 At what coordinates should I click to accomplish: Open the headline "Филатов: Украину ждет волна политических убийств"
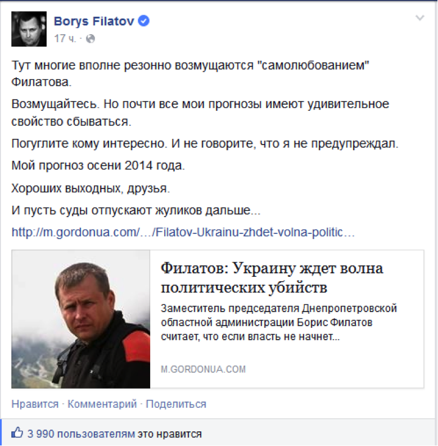pos(272,278)
